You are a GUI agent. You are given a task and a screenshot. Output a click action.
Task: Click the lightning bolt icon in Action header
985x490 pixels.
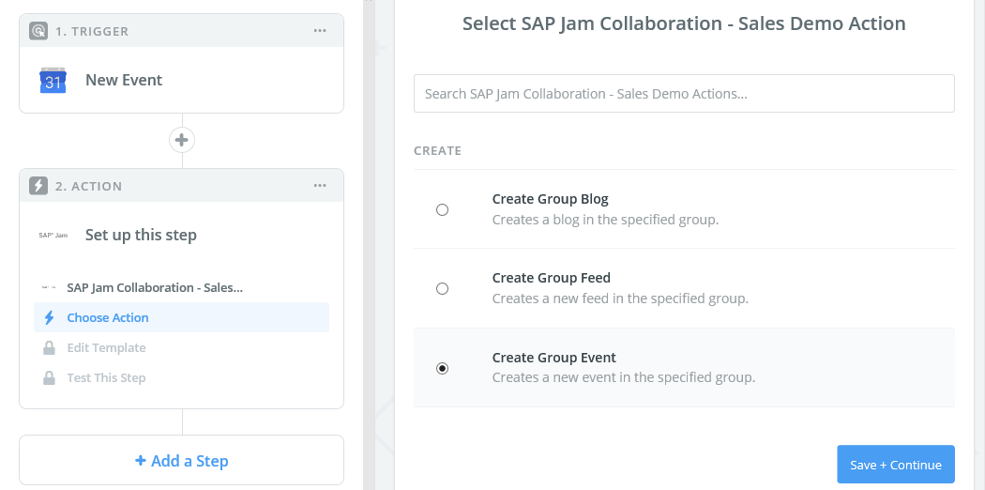38,186
